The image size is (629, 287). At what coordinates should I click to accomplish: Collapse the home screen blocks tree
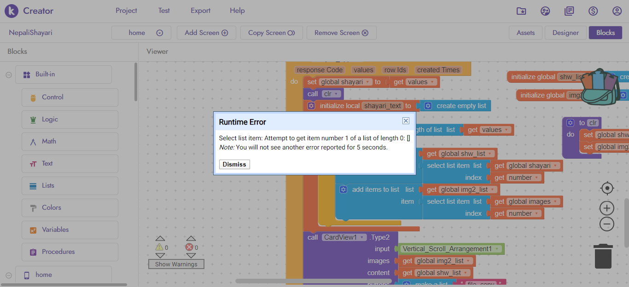pyautogui.click(x=9, y=275)
